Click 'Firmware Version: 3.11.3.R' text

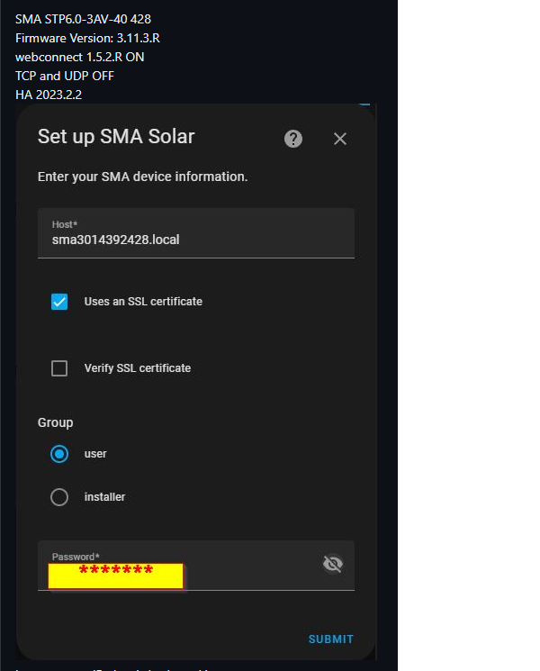[x=87, y=38]
